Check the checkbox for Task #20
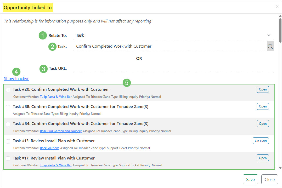 [x=8, y=90]
